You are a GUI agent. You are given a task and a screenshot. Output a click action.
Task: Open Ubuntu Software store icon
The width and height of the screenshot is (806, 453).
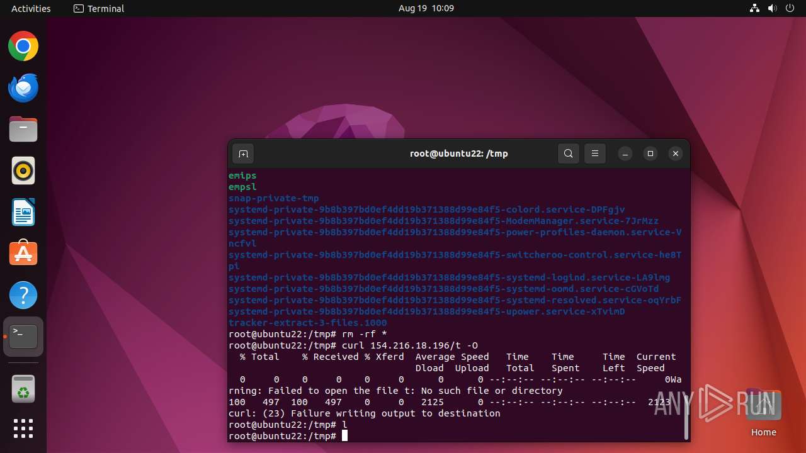(23, 254)
